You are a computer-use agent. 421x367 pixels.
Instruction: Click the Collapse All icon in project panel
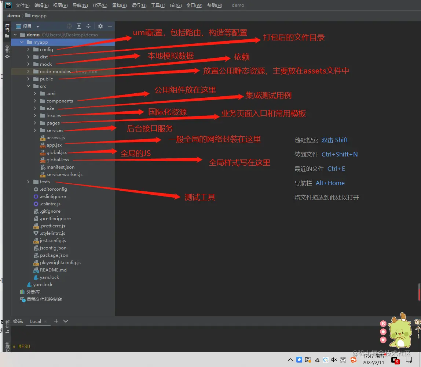coord(88,26)
